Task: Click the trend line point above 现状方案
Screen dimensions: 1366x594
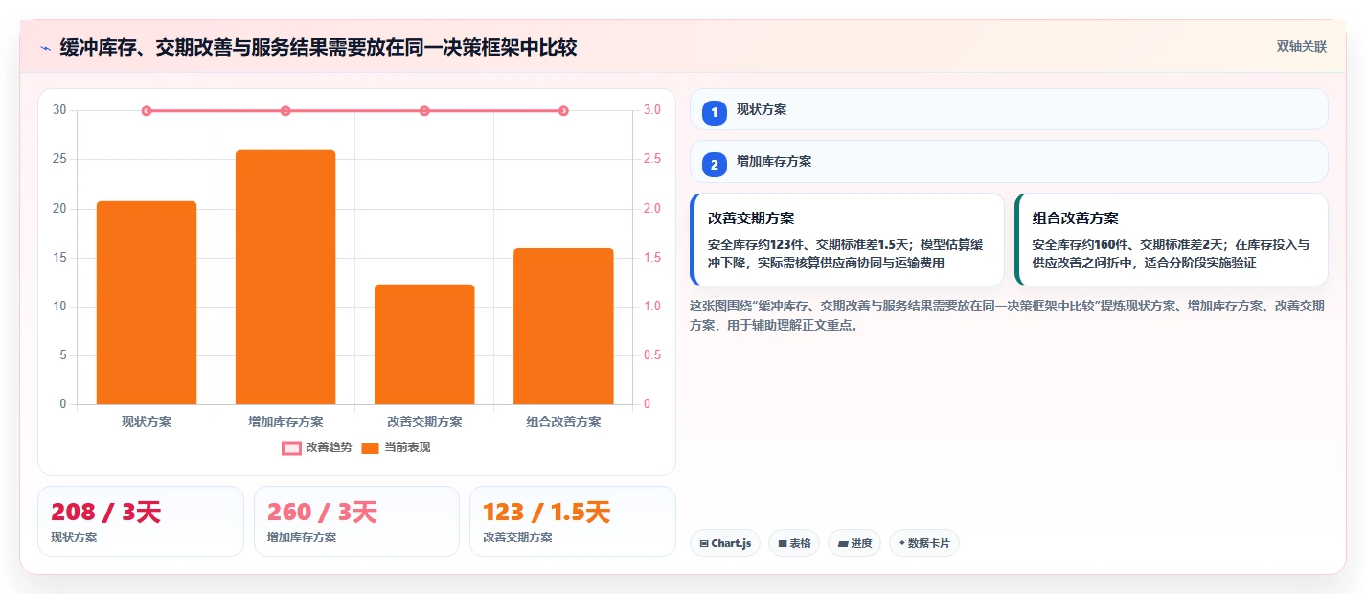Action: coord(147,111)
